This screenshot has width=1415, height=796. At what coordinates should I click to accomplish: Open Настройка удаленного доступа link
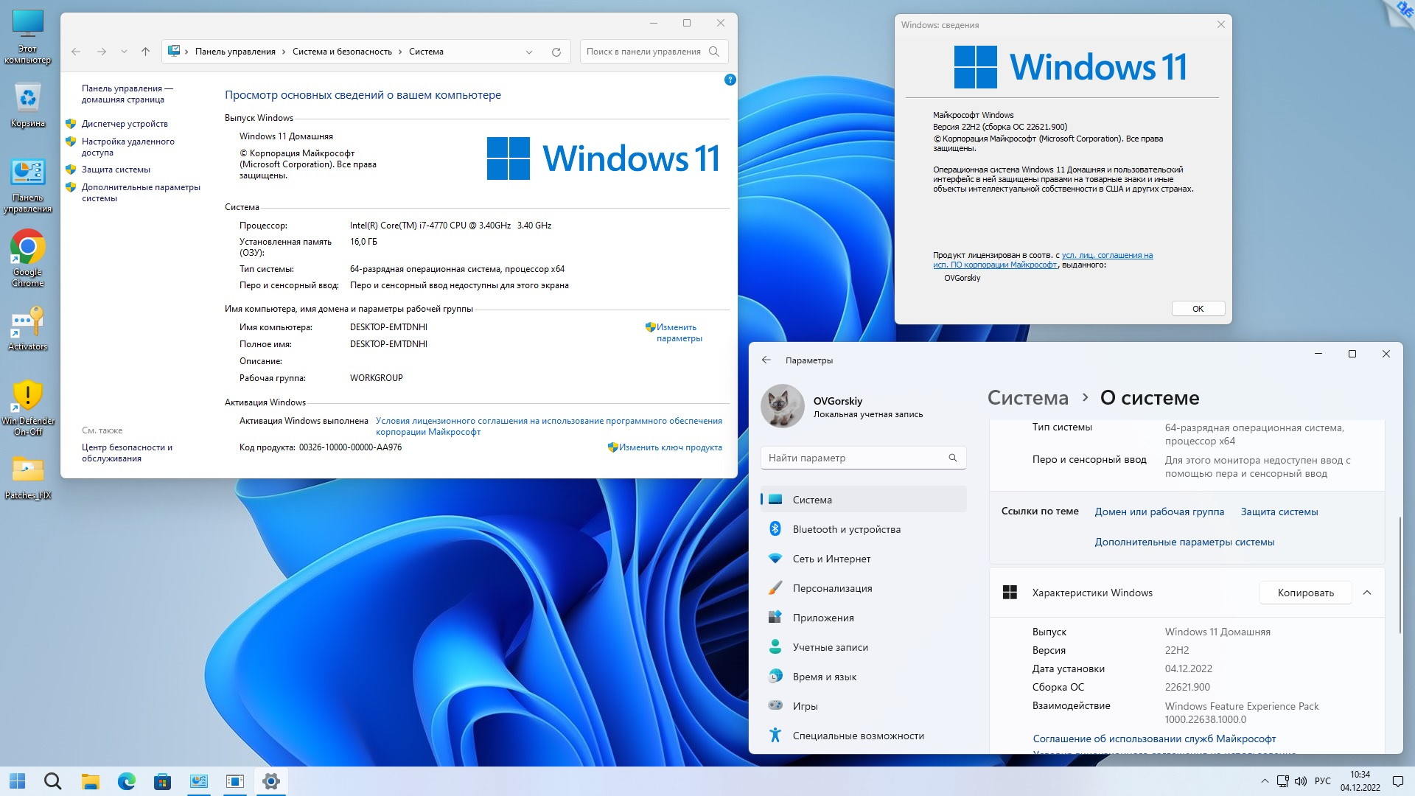coord(128,147)
